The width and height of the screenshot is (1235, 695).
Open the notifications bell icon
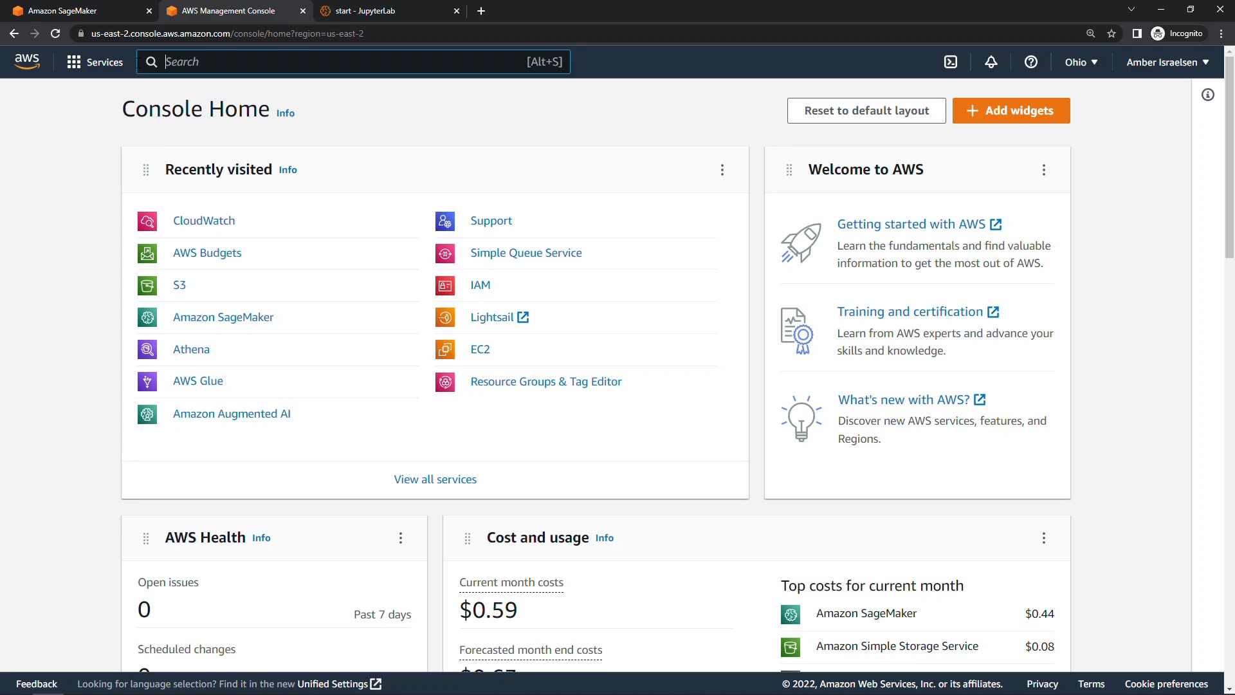pos(991,62)
